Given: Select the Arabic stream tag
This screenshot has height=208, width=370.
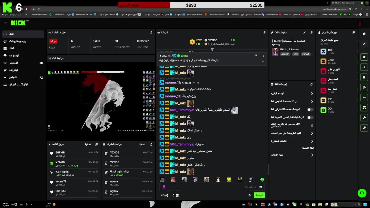Looking at the screenshot, I should [x=285, y=54].
